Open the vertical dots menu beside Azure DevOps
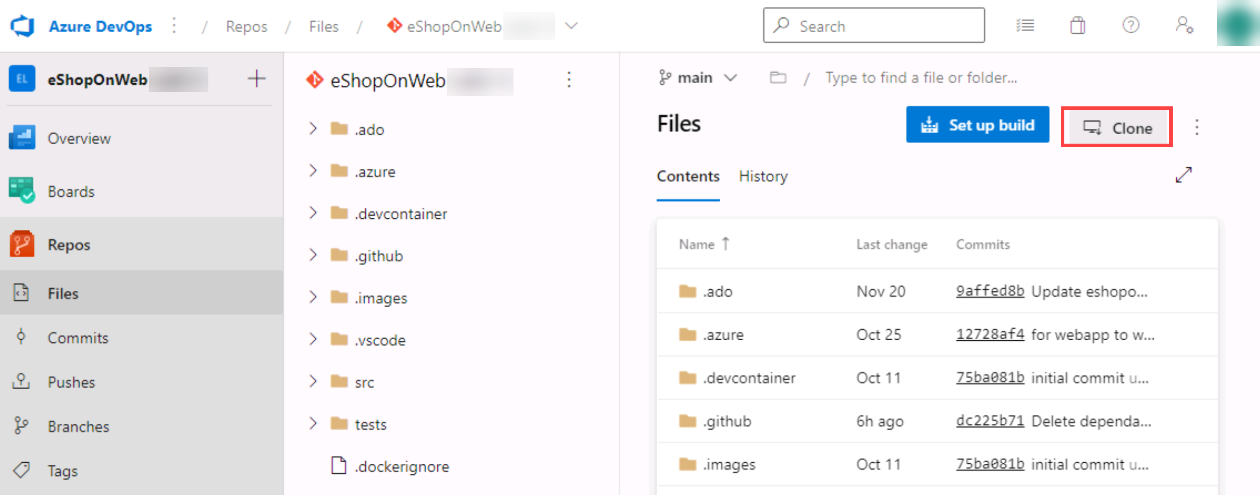This screenshot has width=1260, height=495. click(x=175, y=26)
